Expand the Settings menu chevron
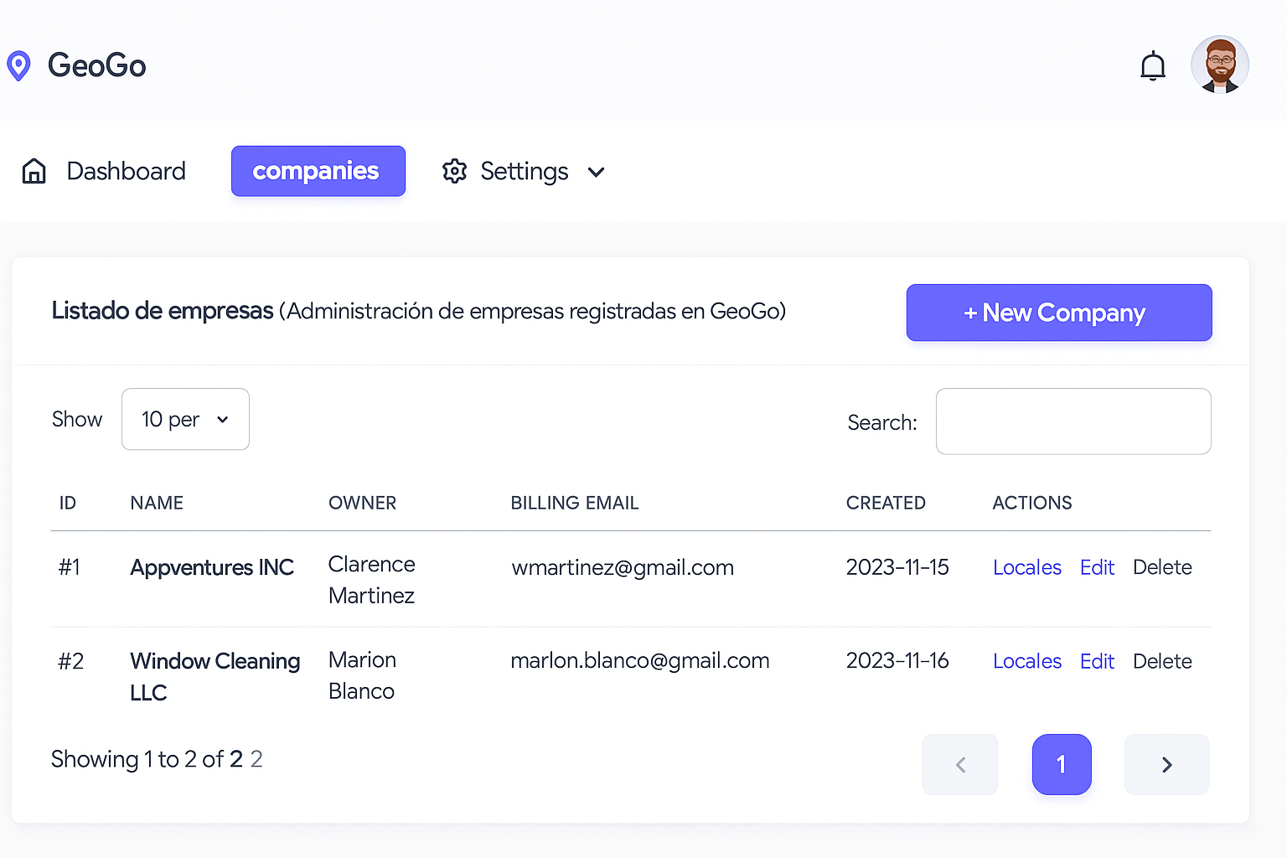Viewport: 1287px width, 858px height. (596, 172)
